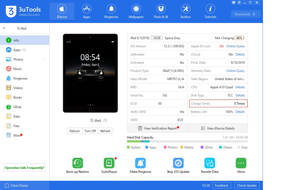Image resolution: width=284 pixels, height=190 pixels.
Task: Click the Turn Off button
Action: tap(90, 131)
